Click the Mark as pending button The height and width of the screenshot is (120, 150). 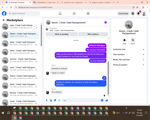pyautogui.click(x=61, y=34)
